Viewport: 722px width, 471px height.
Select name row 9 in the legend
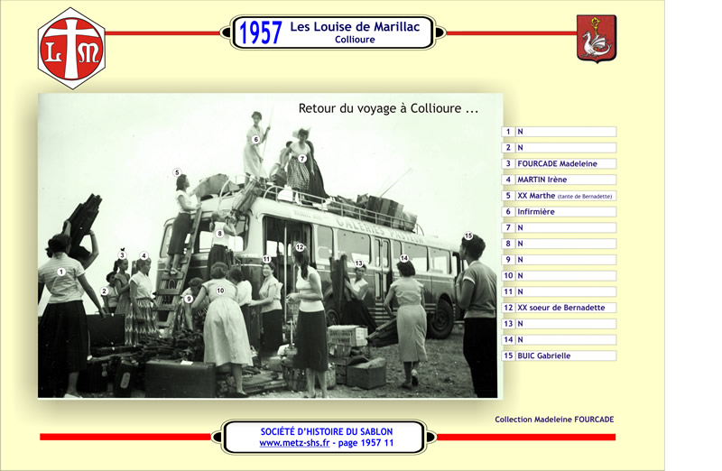(x=559, y=260)
